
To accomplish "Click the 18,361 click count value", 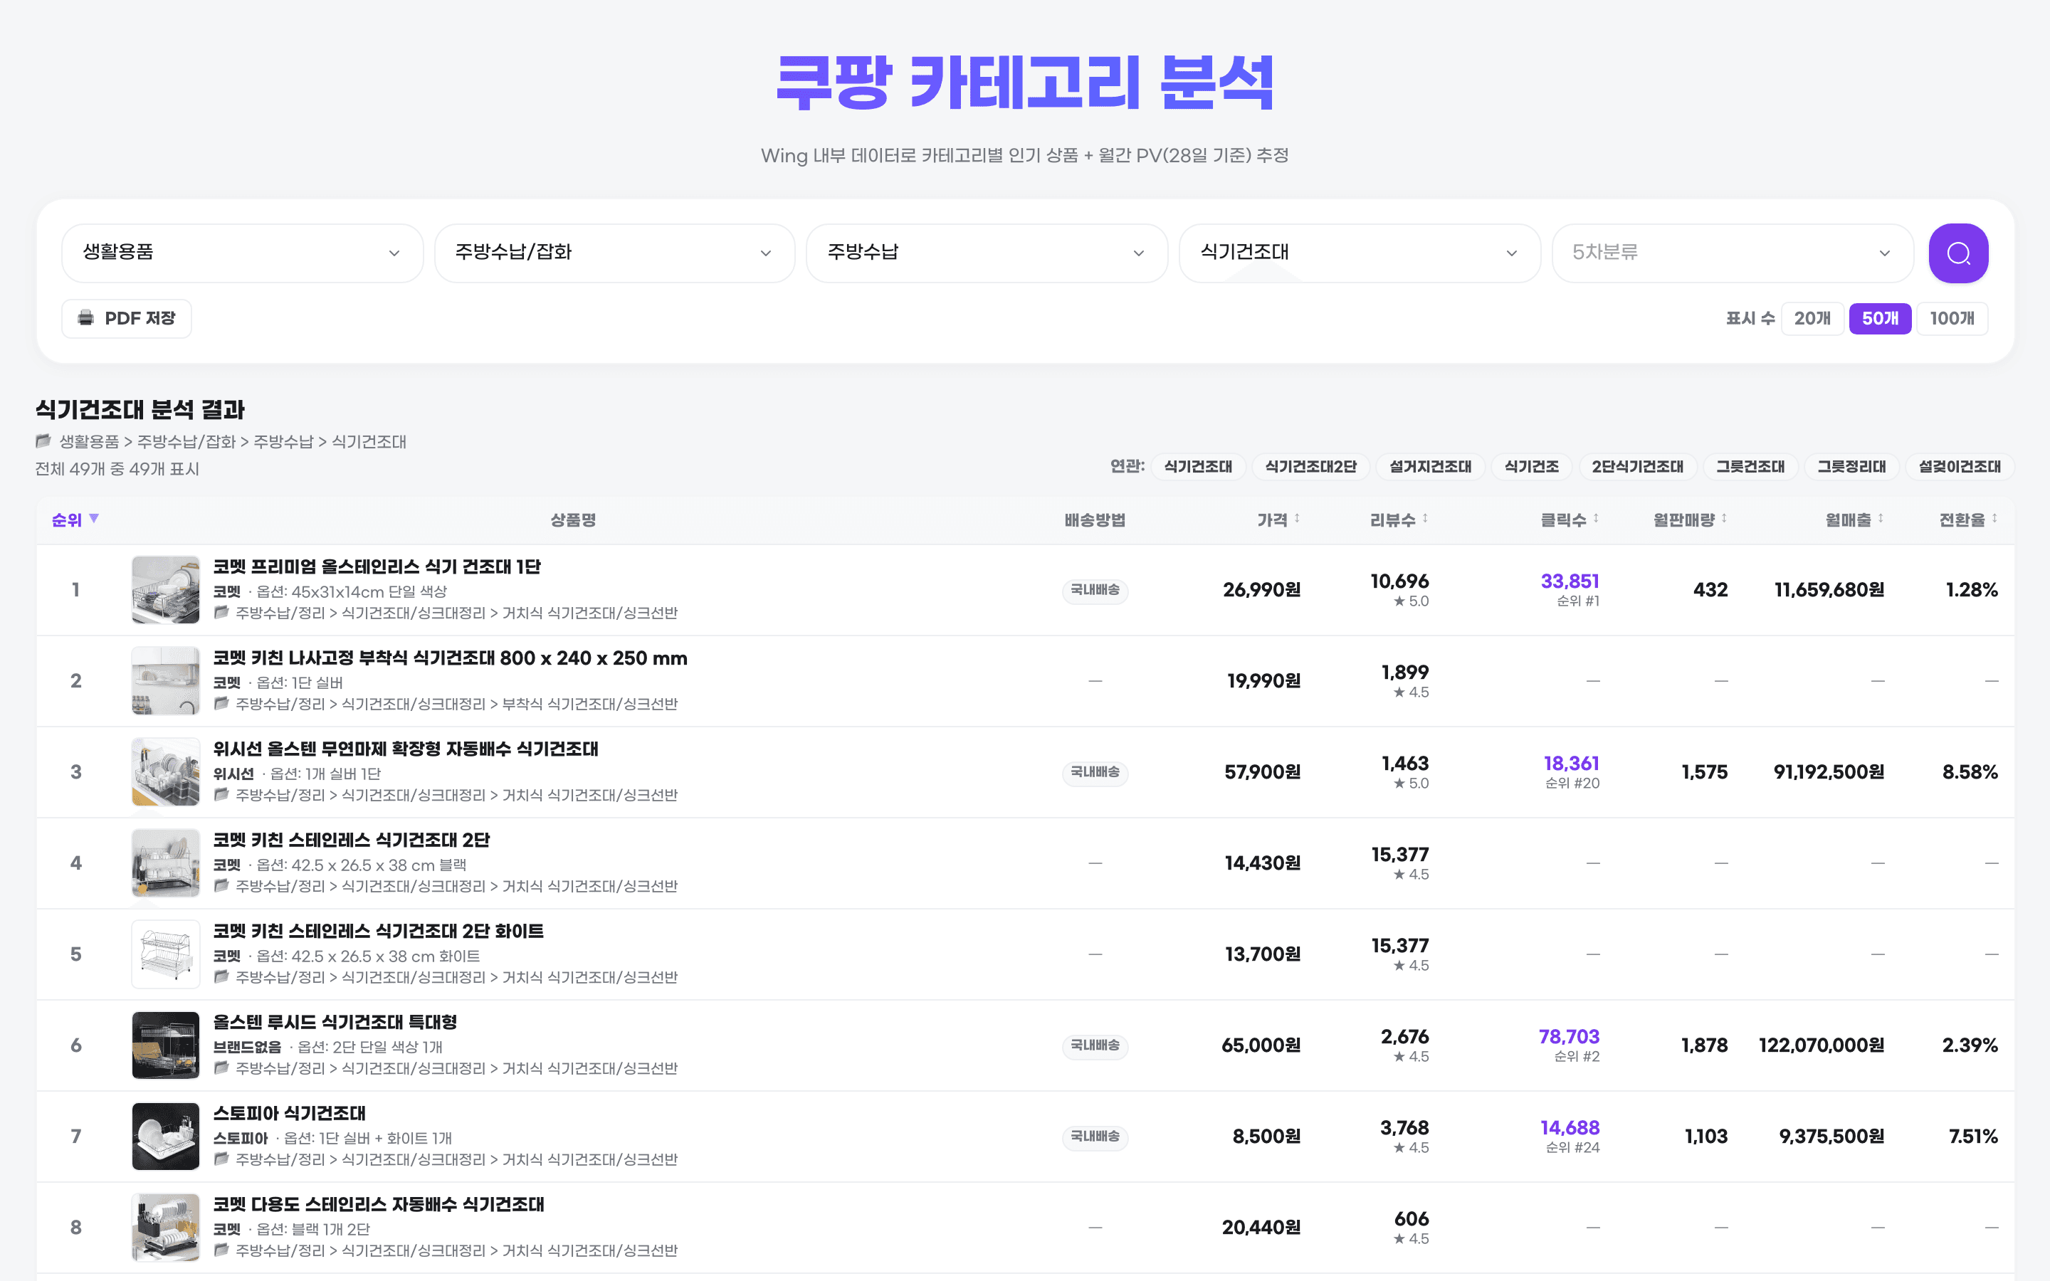I will (x=1572, y=764).
